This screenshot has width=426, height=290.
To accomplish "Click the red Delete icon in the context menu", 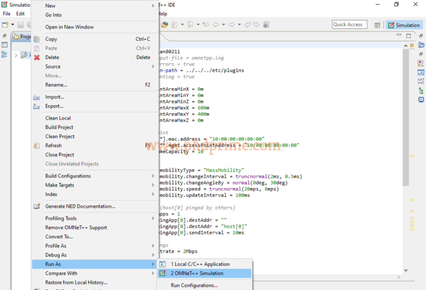I will (x=37, y=57).
